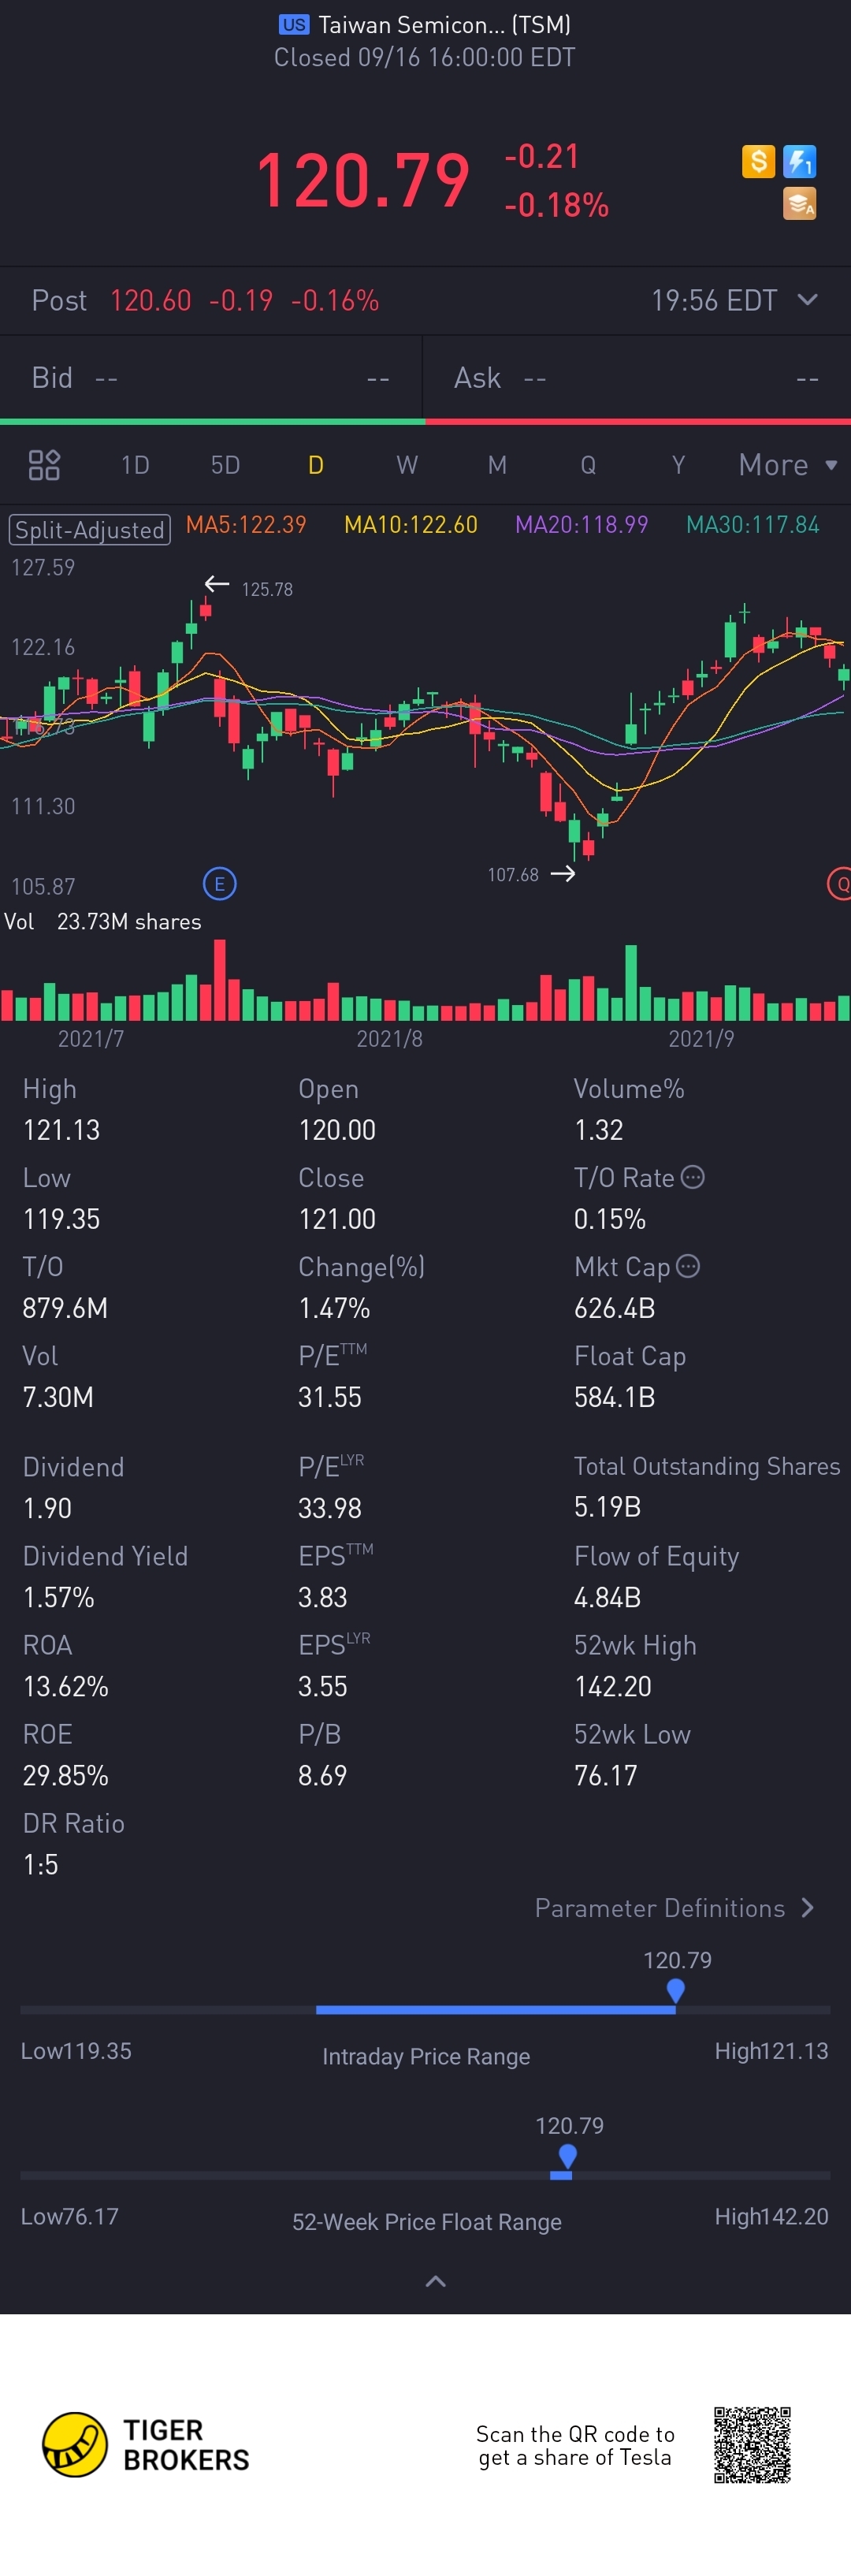Click the earnings E marker on chart
This screenshot has width=851, height=2576.
click(x=220, y=884)
